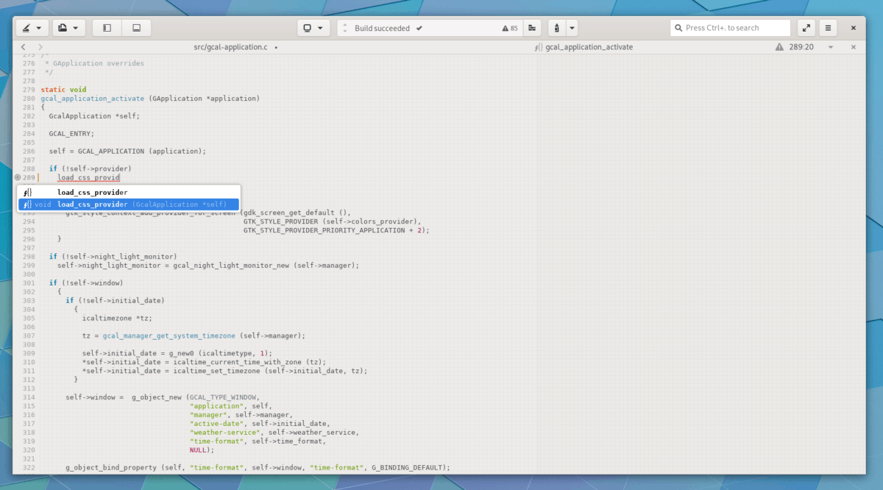Open the build pipeline details icon
883x490 pixels.
click(532, 28)
